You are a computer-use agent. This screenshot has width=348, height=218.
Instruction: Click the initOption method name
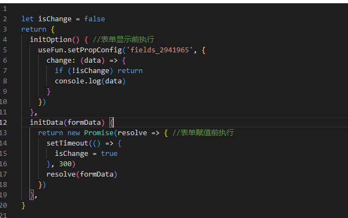click(50, 40)
